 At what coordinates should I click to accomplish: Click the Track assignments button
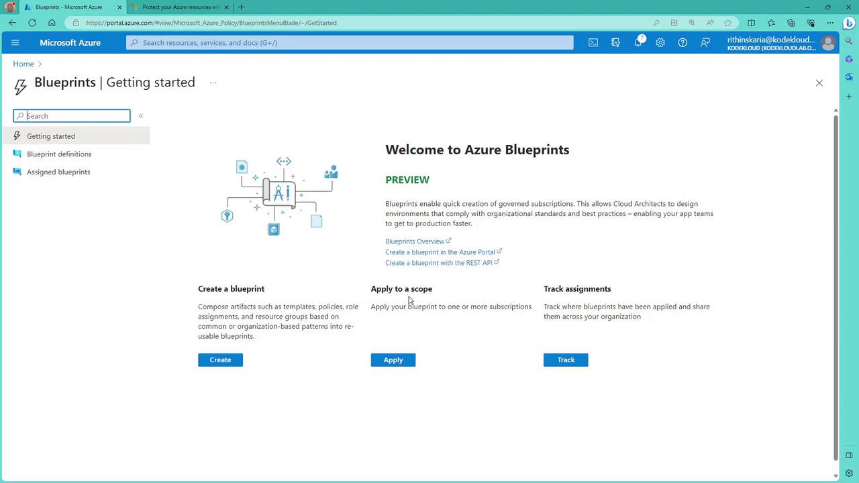[566, 360]
